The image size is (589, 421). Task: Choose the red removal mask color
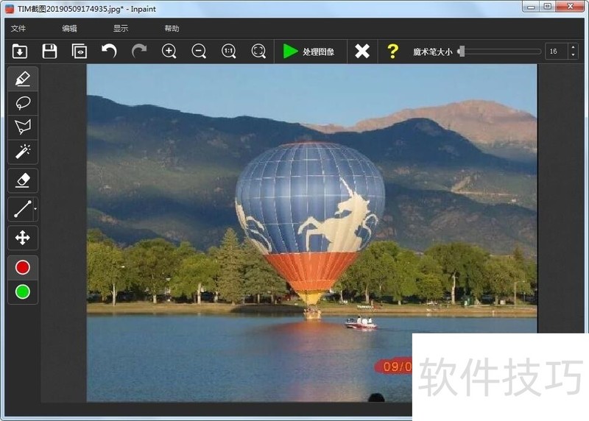23,267
